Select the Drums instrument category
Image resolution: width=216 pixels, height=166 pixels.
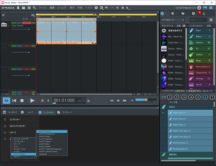200,42
